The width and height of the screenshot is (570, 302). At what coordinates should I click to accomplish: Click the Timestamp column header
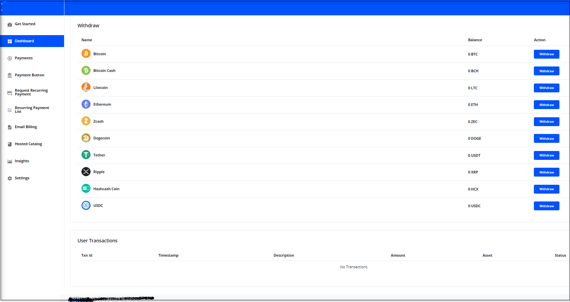(168, 255)
